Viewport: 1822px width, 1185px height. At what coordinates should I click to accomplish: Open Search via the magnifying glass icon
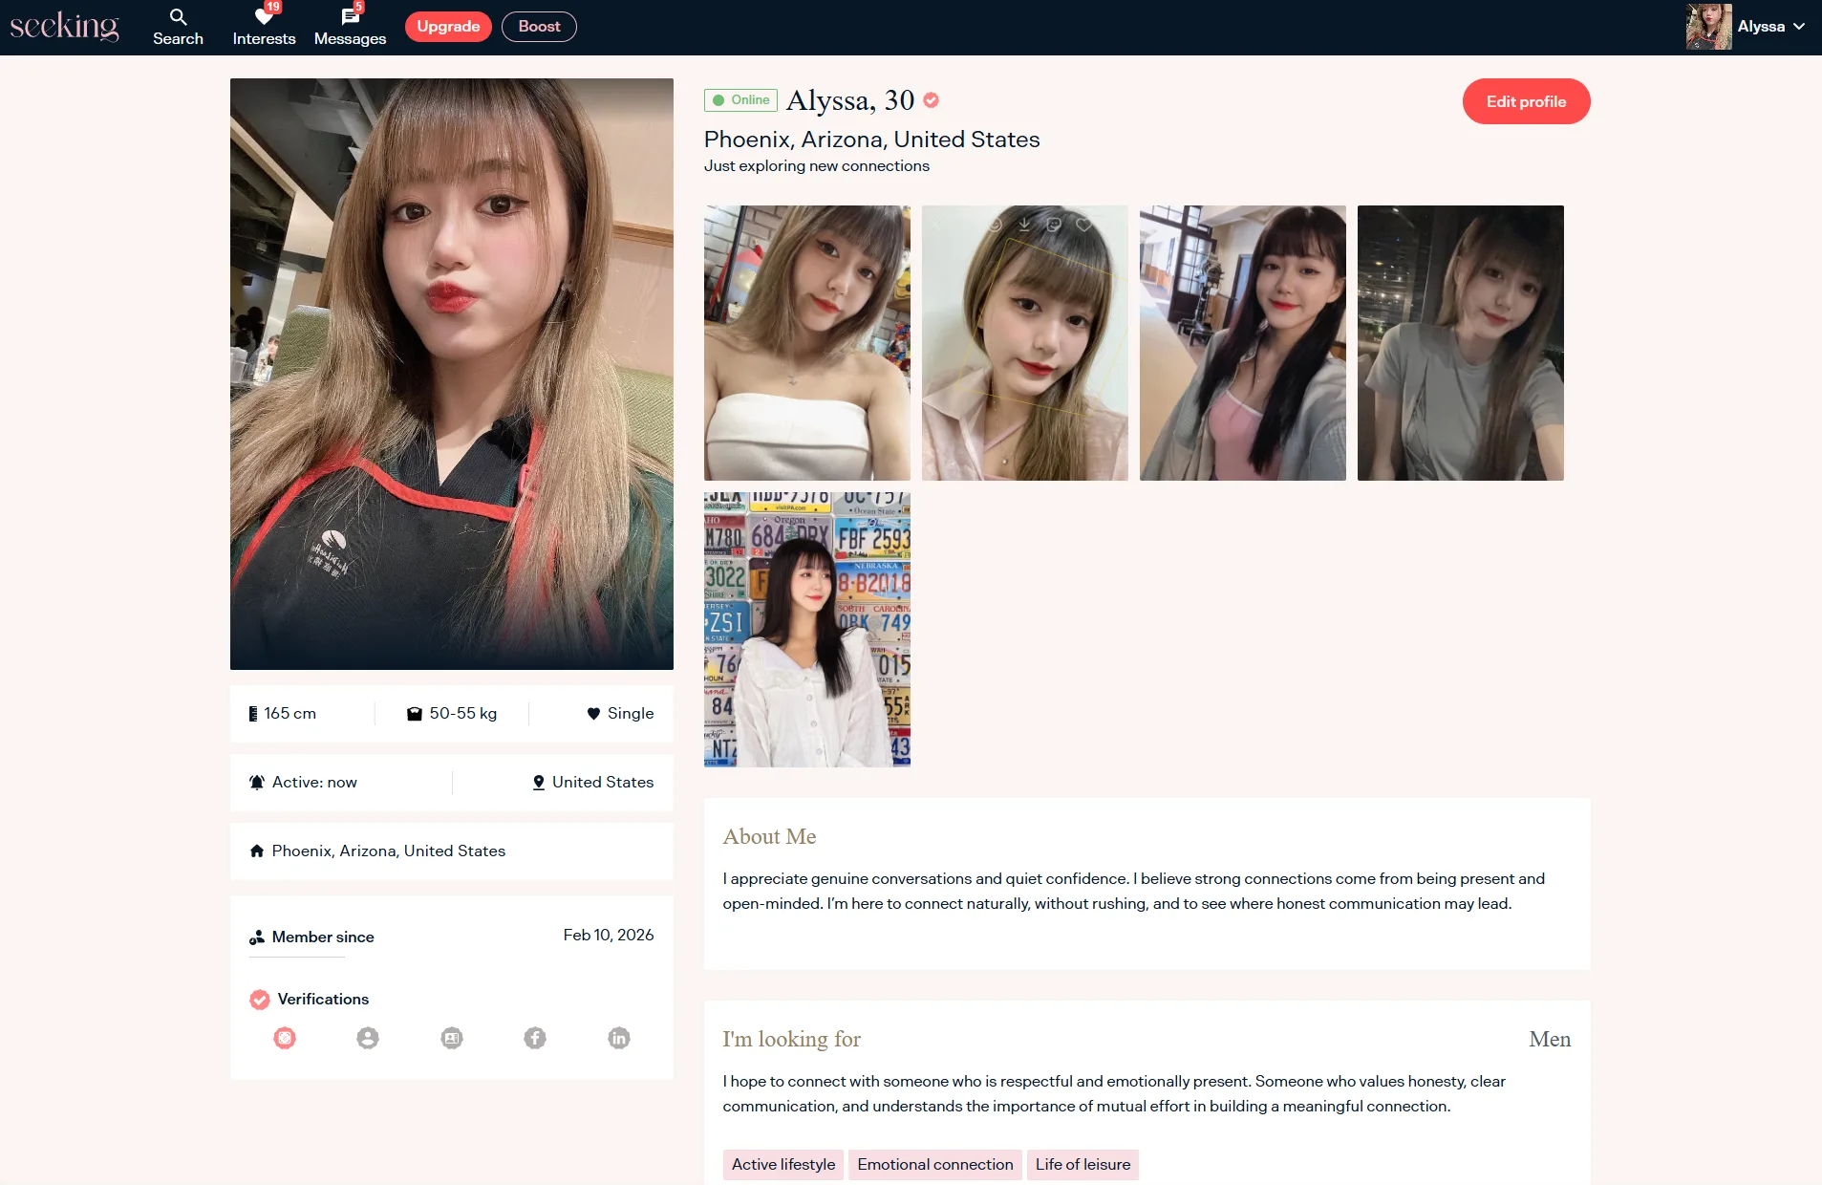click(x=178, y=17)
